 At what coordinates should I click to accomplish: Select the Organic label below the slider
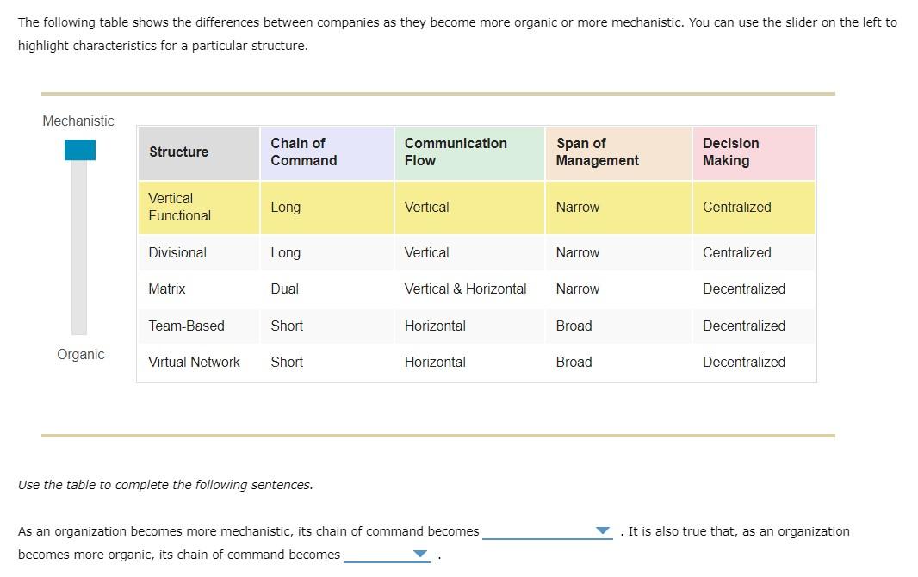(x=81, y=354)
